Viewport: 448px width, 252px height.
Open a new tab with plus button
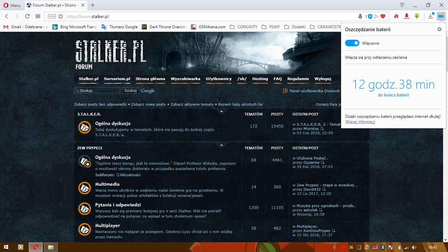click(x=93, y=5)
